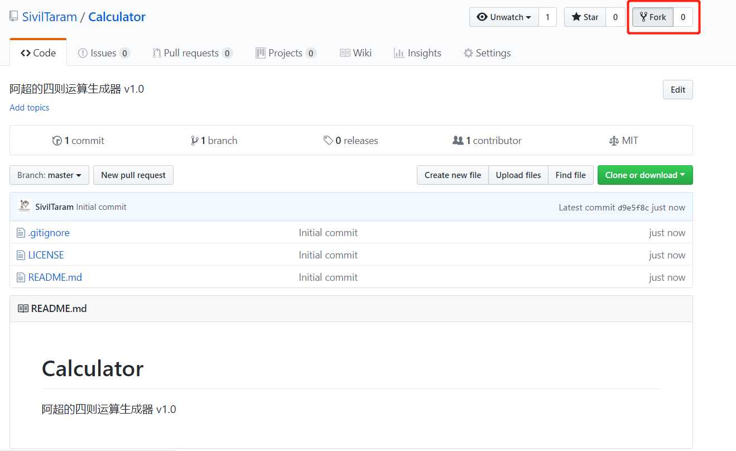Open the MIT license link
The width and height of the screenshot is (736, 451).
click(624, 141)
